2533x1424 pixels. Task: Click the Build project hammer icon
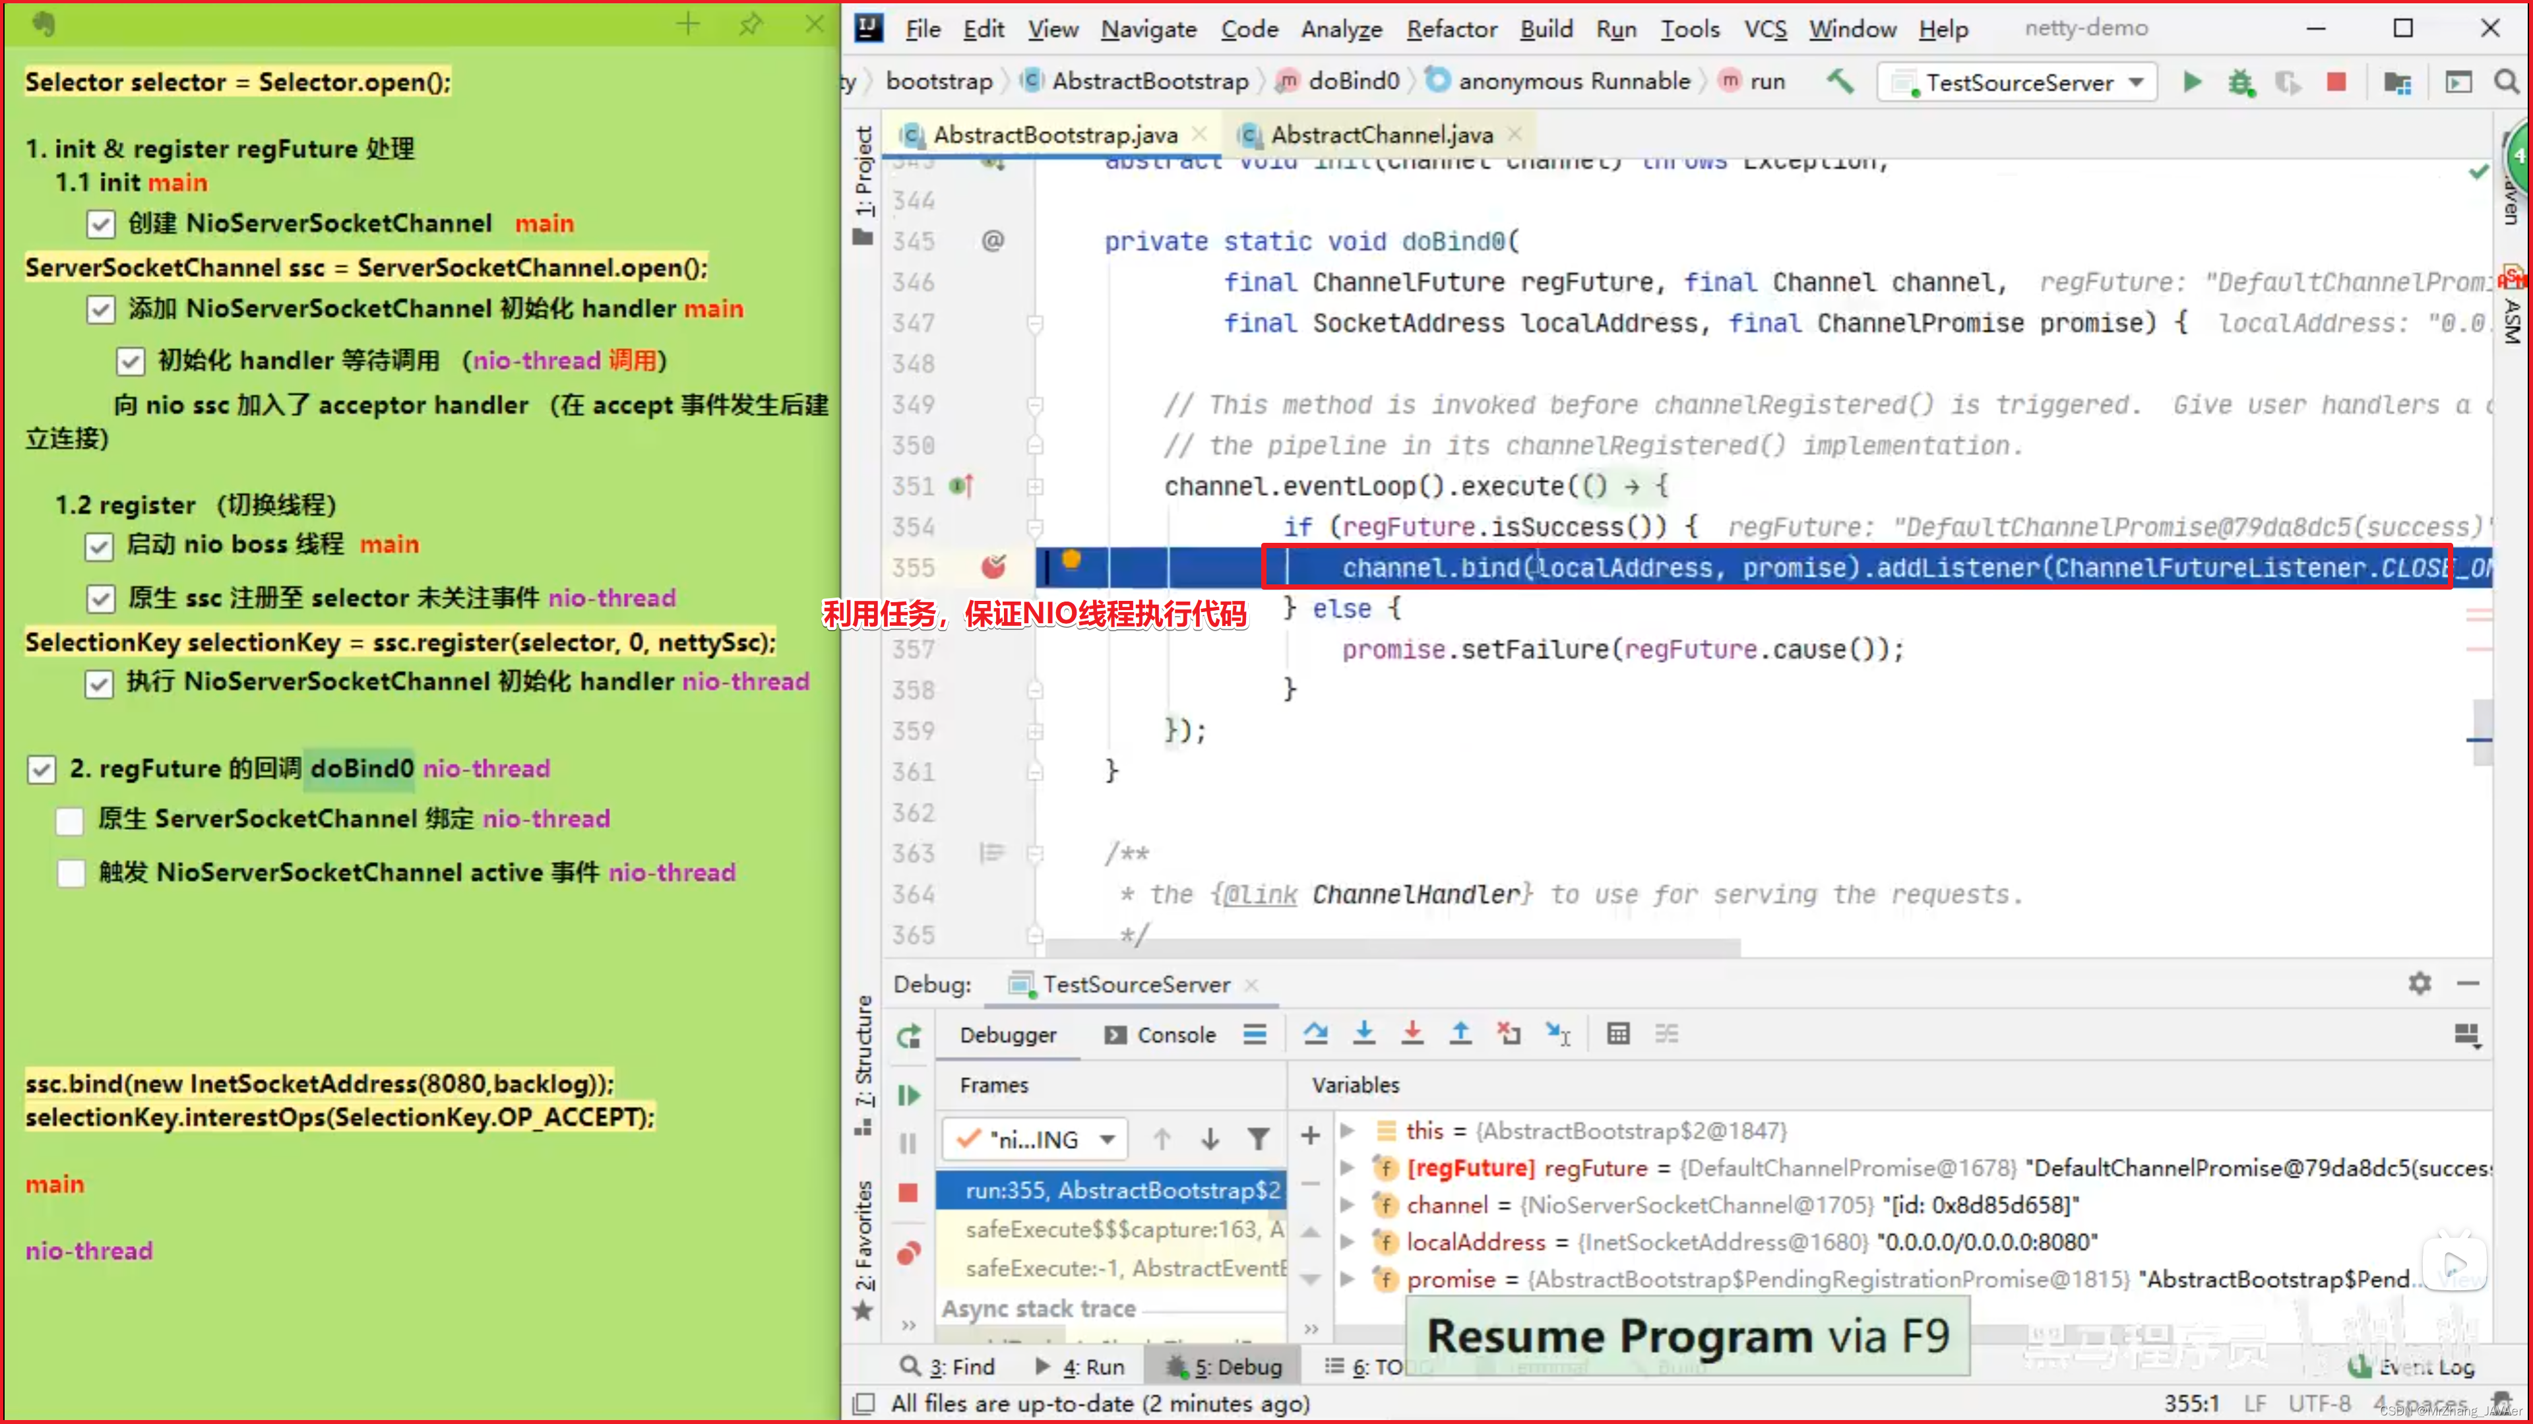(1840, 82)
